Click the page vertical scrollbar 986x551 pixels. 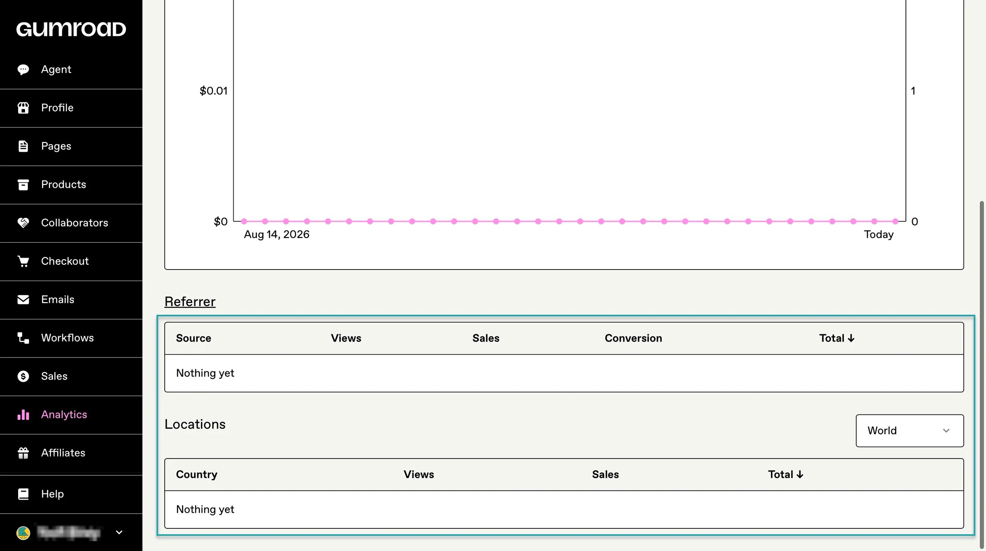(981, 374)
